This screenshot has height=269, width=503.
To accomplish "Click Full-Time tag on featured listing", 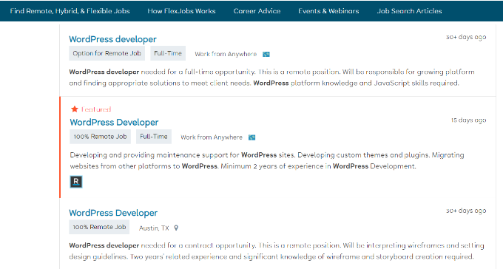I will [154, 137].
